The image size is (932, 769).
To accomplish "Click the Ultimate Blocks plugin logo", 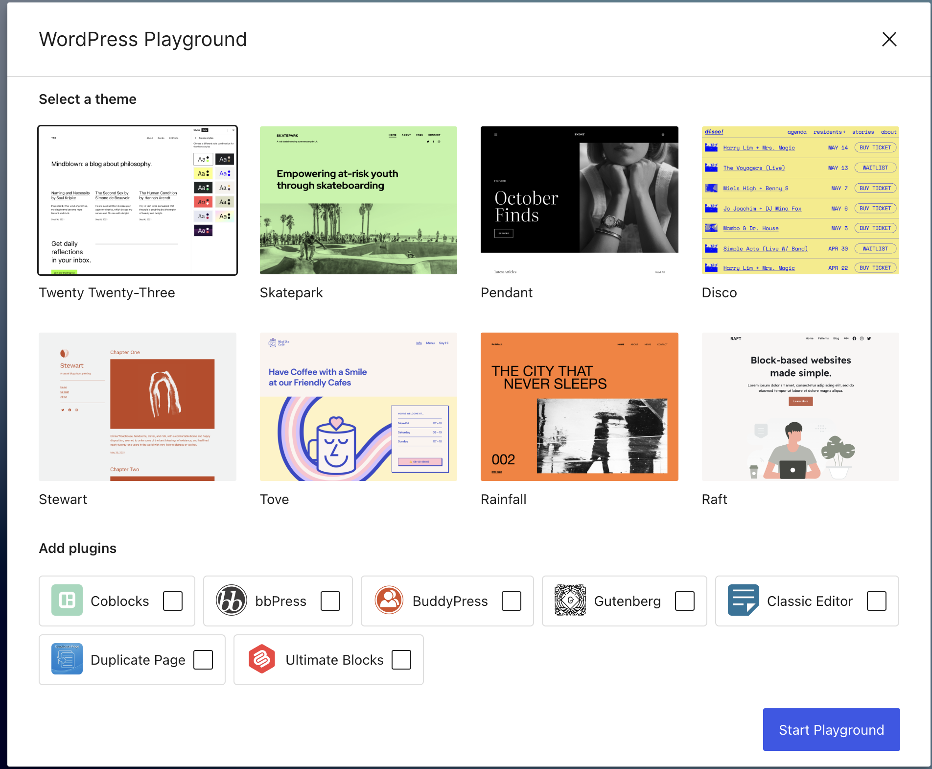I will (262, 659).
